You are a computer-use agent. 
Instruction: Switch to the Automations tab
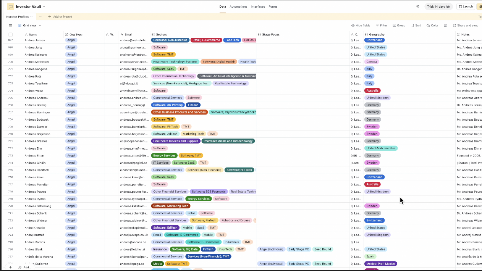(238, 6)
